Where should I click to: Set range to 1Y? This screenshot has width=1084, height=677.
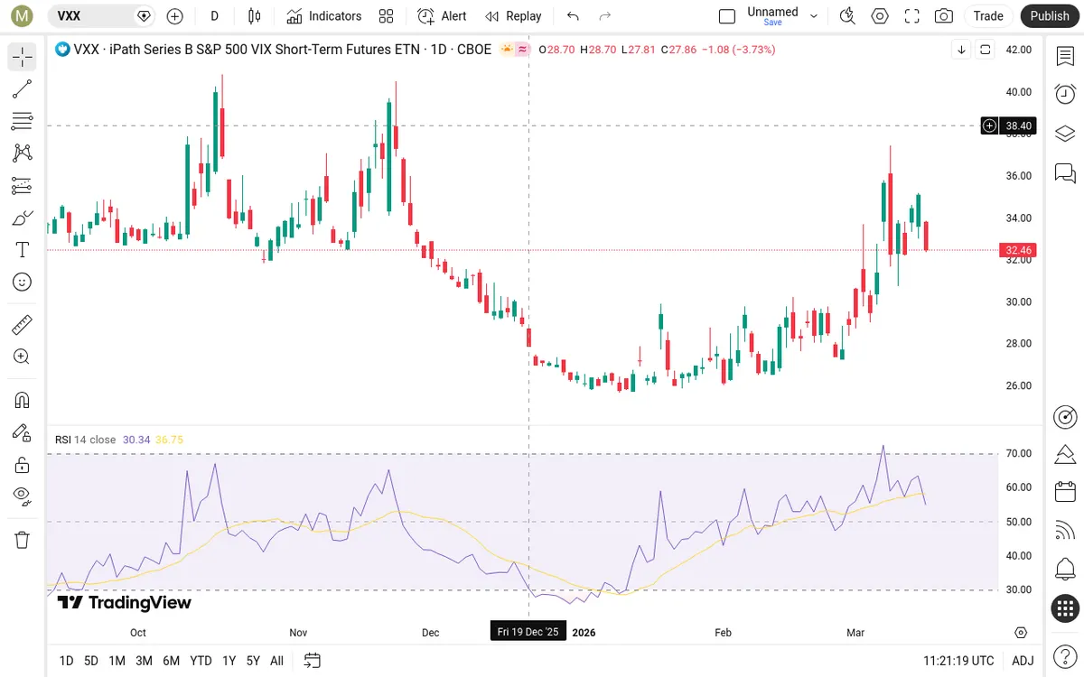(229, 661)
